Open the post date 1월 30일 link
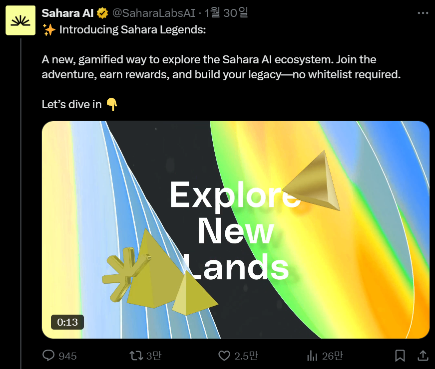435x369 pixels. pyautogui.click(x=226, y=13)
